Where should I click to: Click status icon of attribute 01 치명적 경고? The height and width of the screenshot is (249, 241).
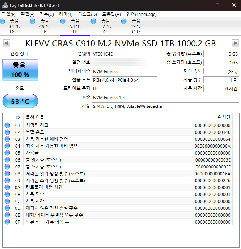pos(7,125)
